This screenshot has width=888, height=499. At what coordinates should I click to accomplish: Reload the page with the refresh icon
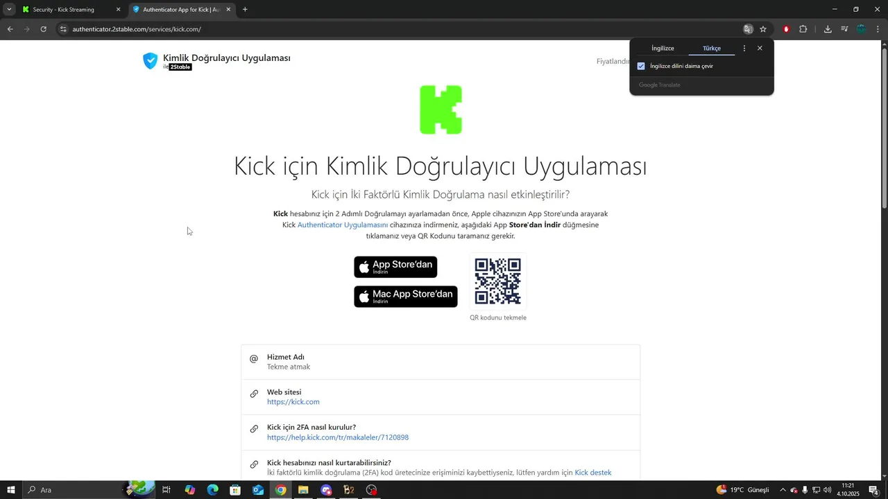tap(43, 29)
